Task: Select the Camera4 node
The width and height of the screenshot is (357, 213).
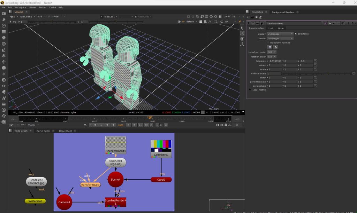Action: [64, 202]
